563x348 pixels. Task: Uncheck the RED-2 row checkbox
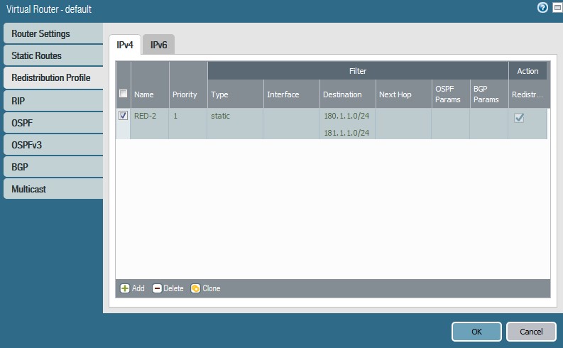click(123, 115)
